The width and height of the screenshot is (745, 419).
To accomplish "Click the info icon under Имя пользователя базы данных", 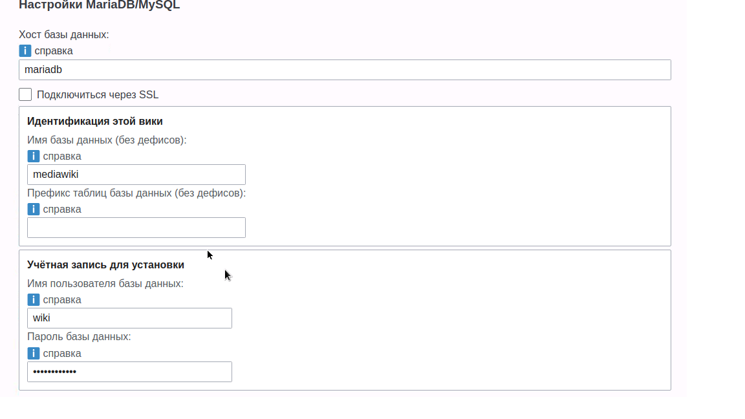I will [x=34, y=299].
